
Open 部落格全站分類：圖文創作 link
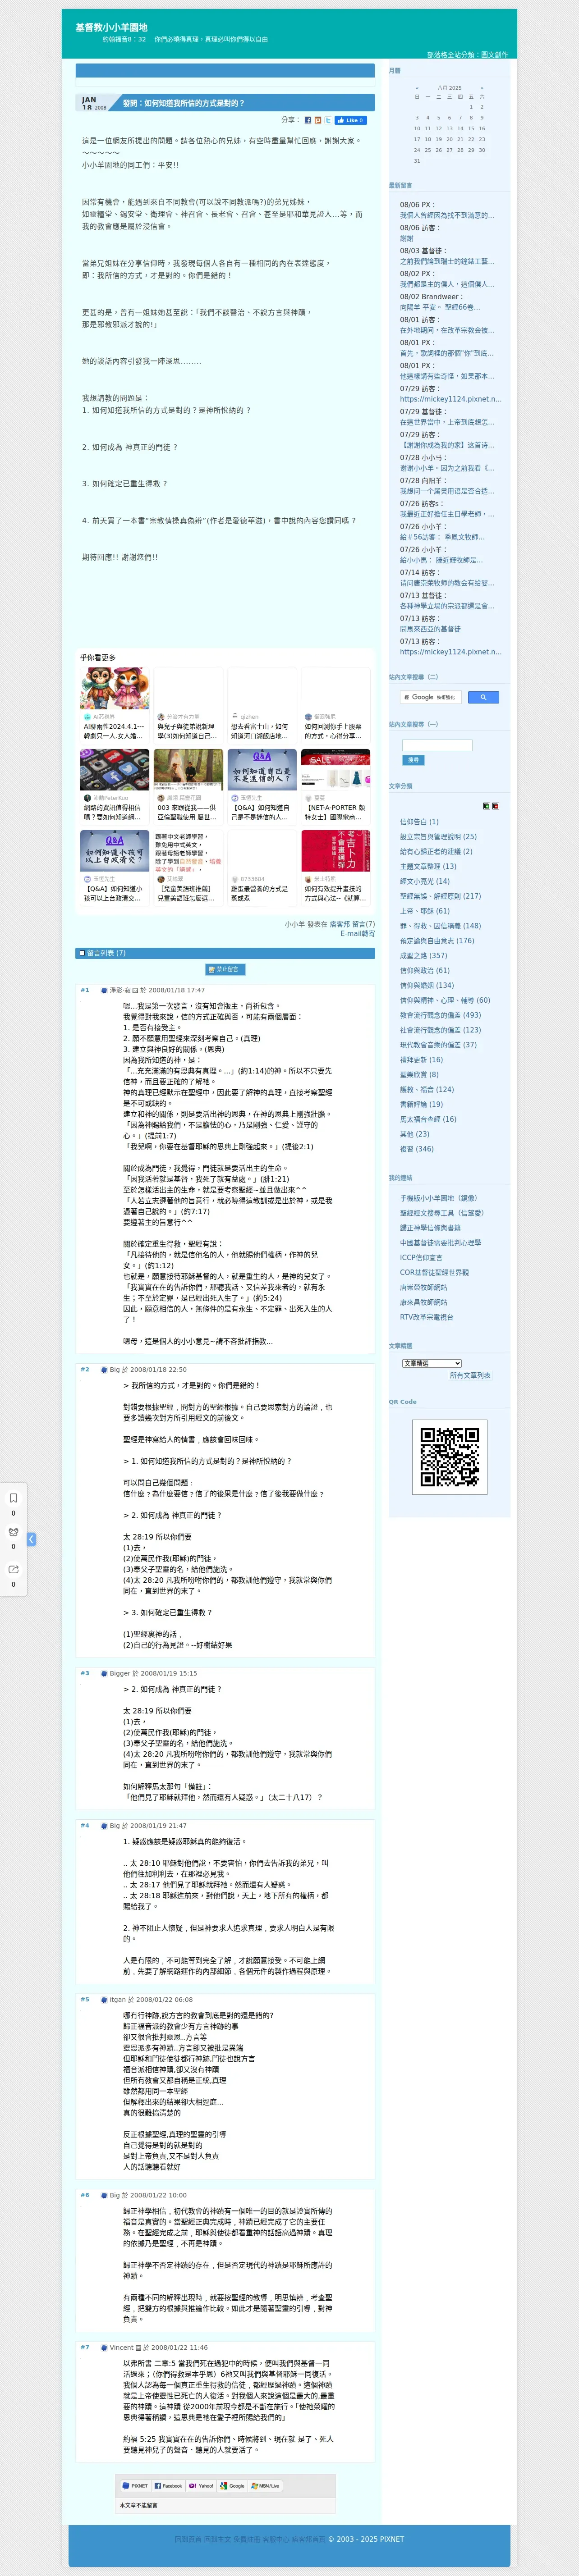467,54
